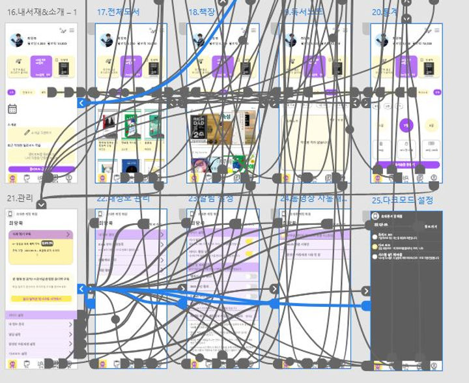Click RICH DAD book cover in frame 18

coord(199,127)
